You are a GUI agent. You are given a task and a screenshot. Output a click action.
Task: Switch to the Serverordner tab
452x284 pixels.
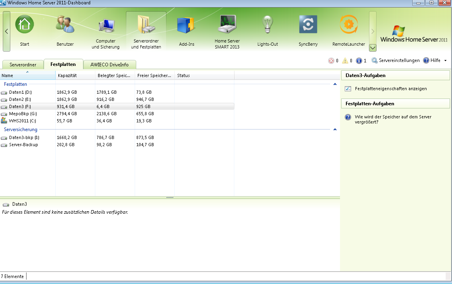[x=23, y=65]
